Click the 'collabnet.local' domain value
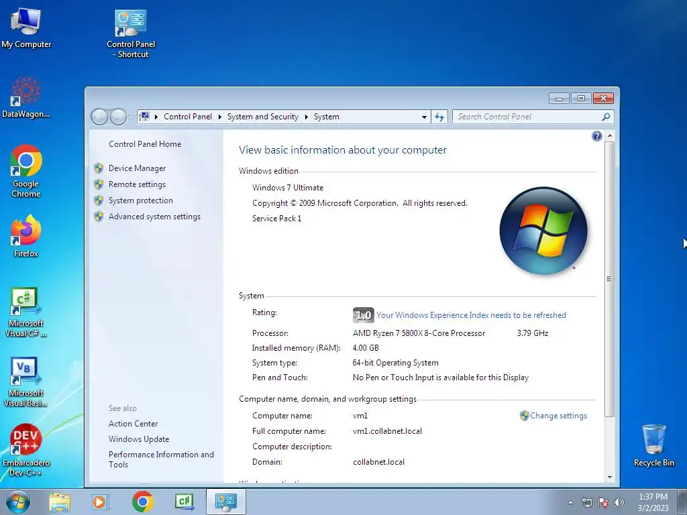This screenshot has height=515, width=687. (378, 462)
